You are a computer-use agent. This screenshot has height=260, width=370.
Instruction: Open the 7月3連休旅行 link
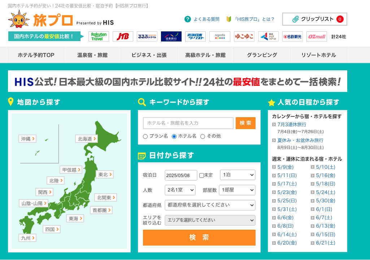(x=292, y=124)
